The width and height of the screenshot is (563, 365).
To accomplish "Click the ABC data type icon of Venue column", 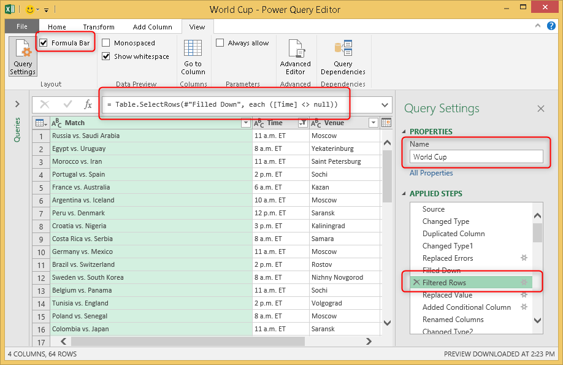I will [316, 123].
